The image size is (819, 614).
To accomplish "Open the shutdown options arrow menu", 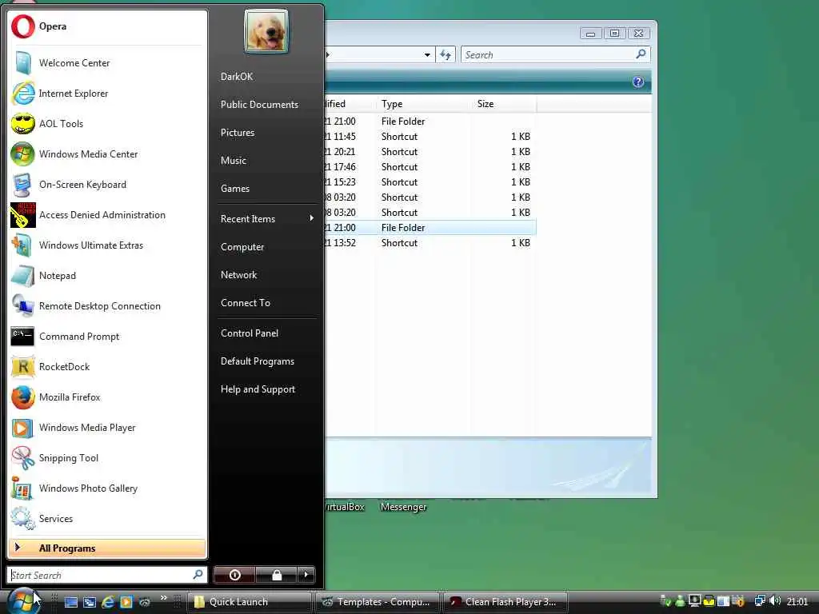I will (306, 575).
